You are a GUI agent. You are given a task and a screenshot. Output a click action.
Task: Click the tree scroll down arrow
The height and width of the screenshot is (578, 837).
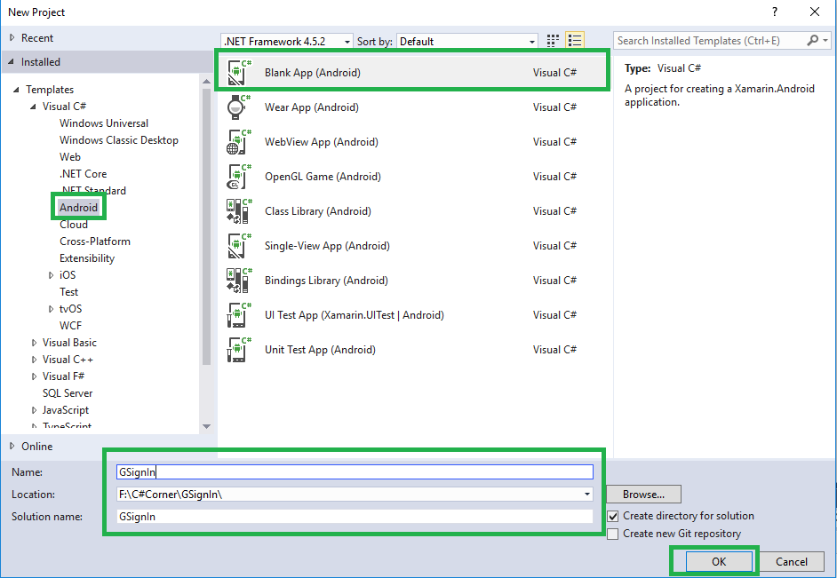pos(206,426)
